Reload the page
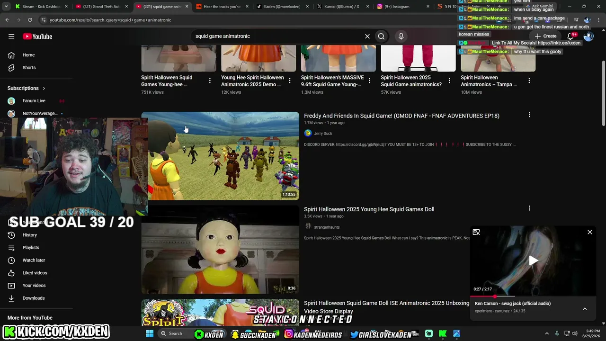Image resolution: width=606 pixels, height=341 pixels. pos(30,20)
